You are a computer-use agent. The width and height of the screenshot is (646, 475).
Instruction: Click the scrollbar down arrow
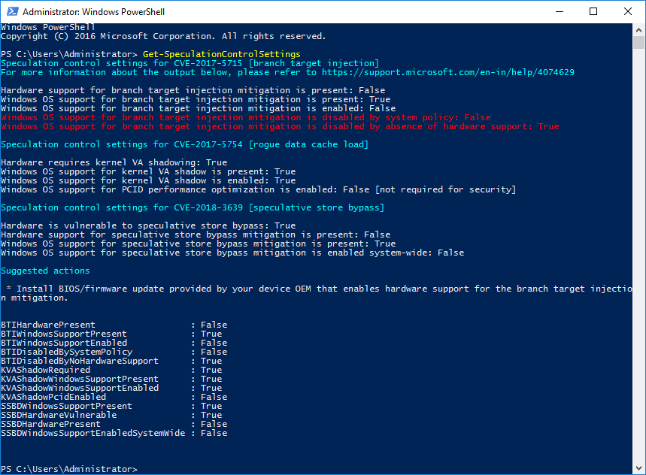639,468
